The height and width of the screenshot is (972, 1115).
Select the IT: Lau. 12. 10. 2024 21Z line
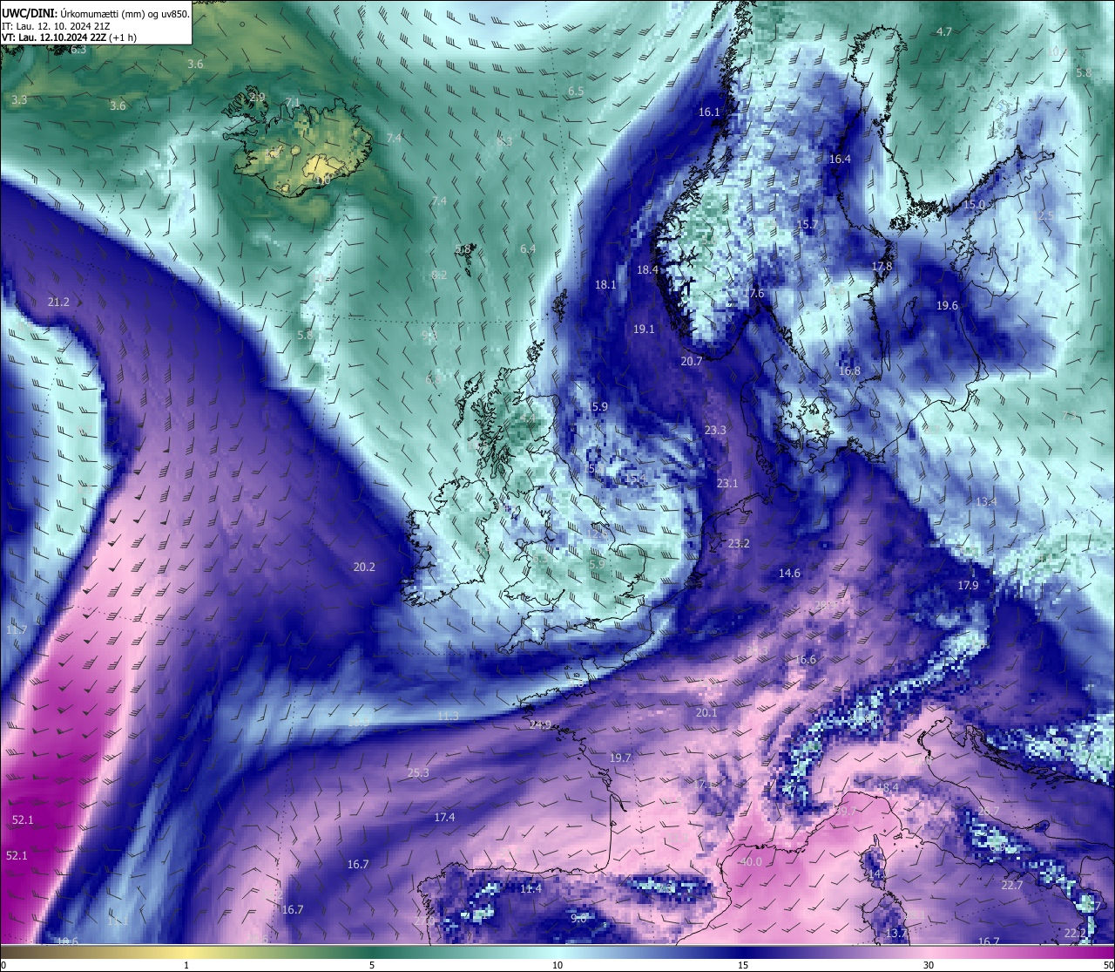pyautogui.click(x=56, y=25)
